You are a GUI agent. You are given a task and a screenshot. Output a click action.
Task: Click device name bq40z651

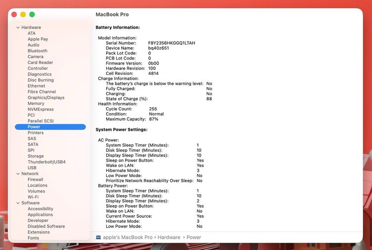pos(159,48)
